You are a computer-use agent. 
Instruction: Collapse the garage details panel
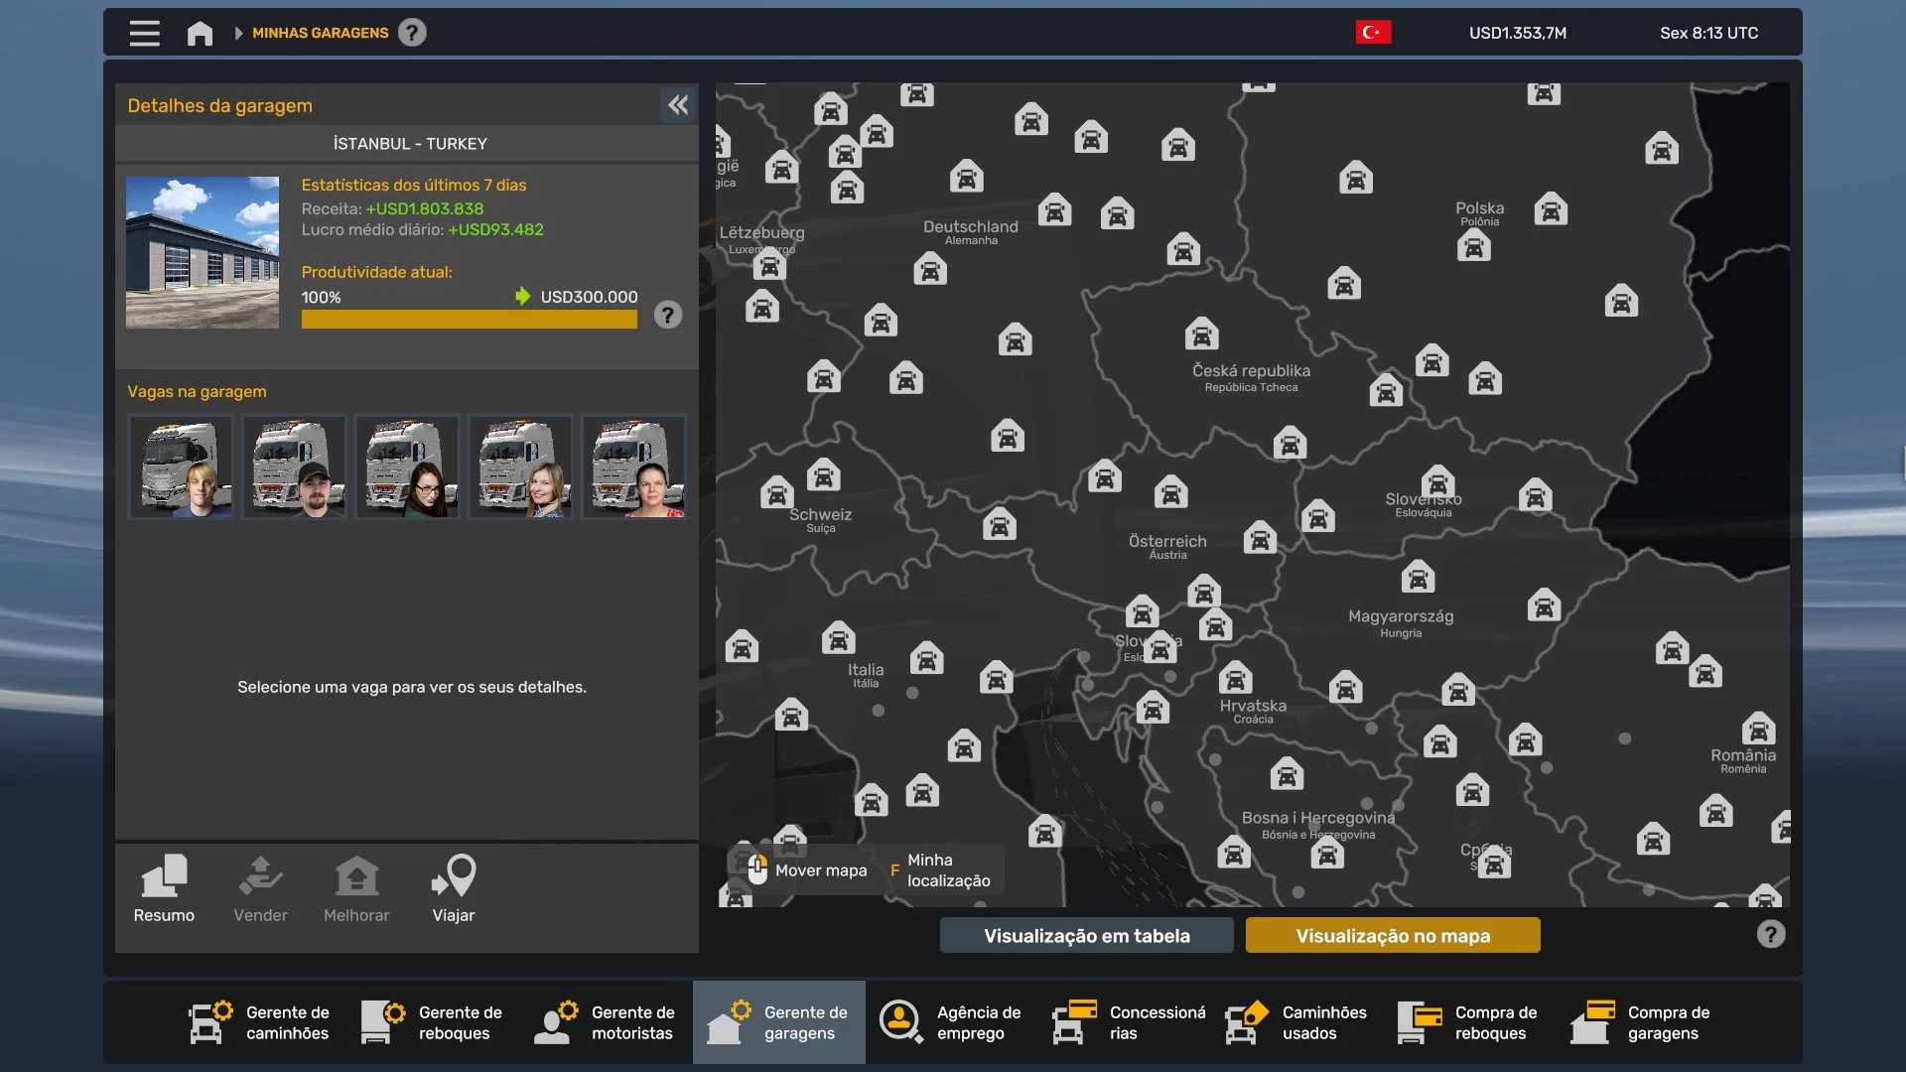point(678,105)
